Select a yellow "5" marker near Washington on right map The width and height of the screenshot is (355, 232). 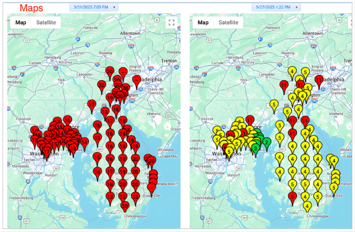click(x=229, y=151)
